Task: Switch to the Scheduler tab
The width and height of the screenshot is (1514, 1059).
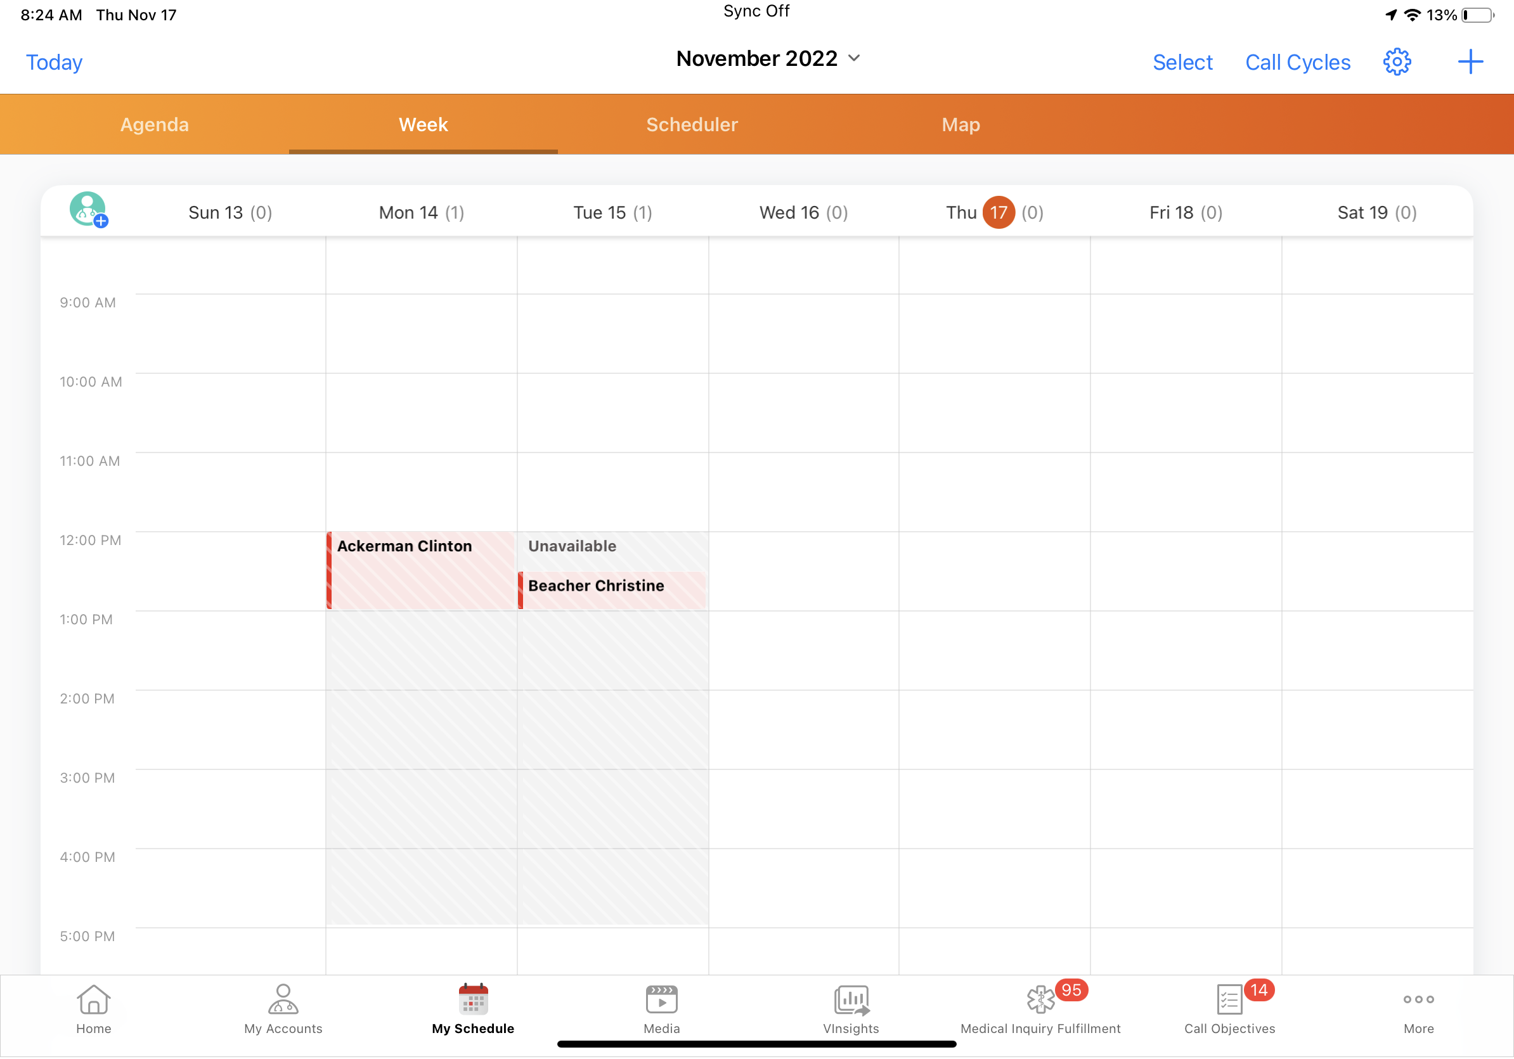Action: pyautogui.click(x=692, y=125)
